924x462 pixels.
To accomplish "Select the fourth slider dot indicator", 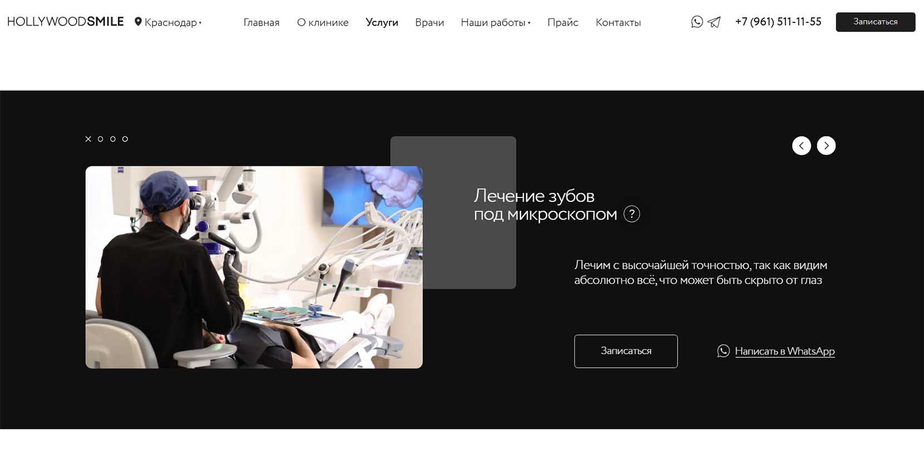I will point(125,139).
